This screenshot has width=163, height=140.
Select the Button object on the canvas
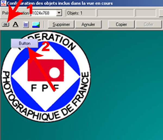coord(24,43)
